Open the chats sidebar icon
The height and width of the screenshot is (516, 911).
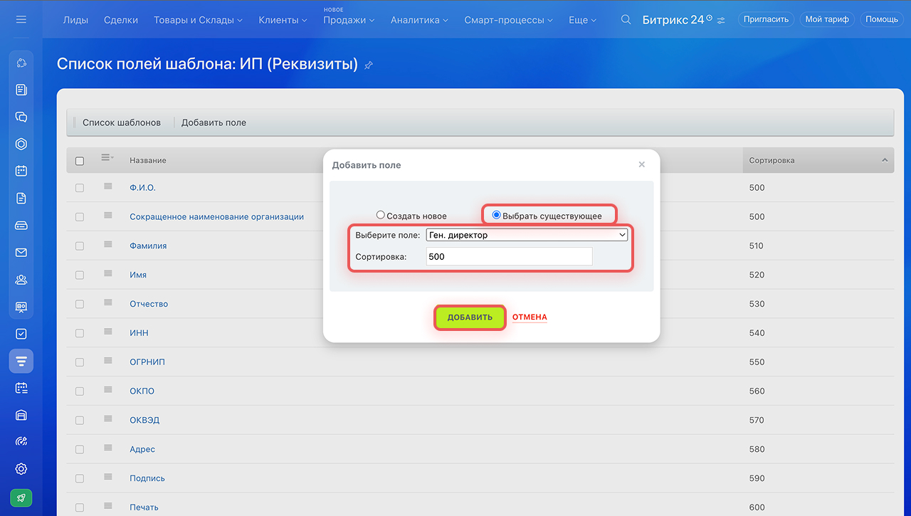pyautogui.click(x=21, y=117)
